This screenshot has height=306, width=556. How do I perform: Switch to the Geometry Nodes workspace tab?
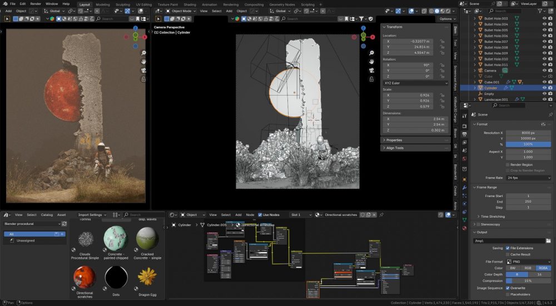[x=282, y=4]
